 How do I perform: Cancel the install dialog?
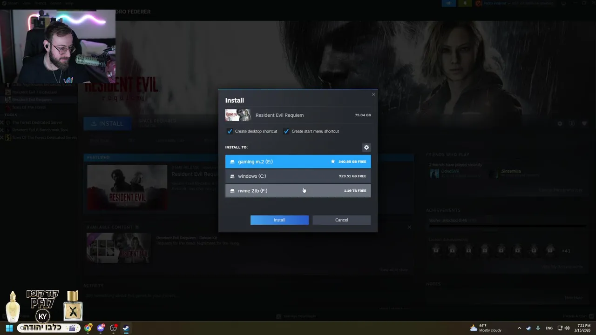point(342,220)
